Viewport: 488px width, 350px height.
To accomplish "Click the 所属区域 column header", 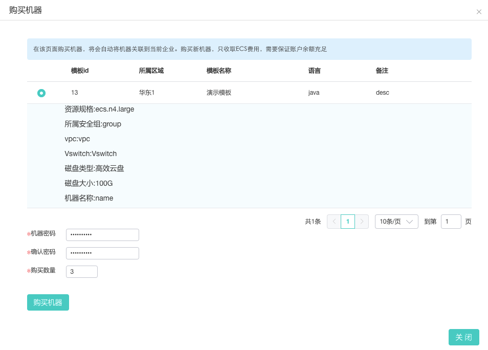I will [151, 71].
